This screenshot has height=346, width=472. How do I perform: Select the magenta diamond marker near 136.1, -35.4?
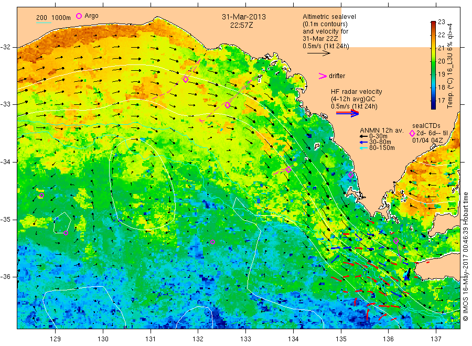[396, 241]
